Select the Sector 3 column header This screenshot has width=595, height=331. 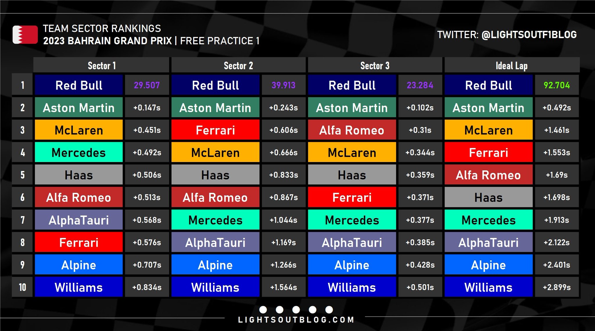click(x=375, y=65)
